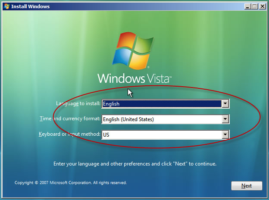Screen dimensions: 269x200
Task: Click the Install Windows title bar icon
Action: tap(7, 6)
